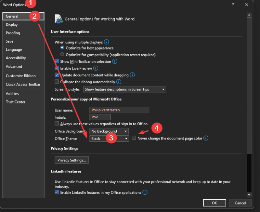Viewport: 260px width, 212px height.
Task: Click info icon for Never change page color
Action: (x=206, y=138)
